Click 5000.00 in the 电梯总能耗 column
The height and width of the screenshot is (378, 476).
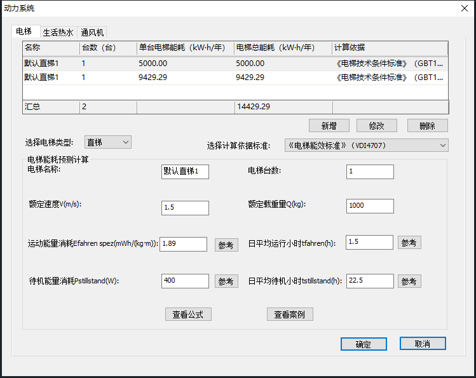(x=250, y=64)
